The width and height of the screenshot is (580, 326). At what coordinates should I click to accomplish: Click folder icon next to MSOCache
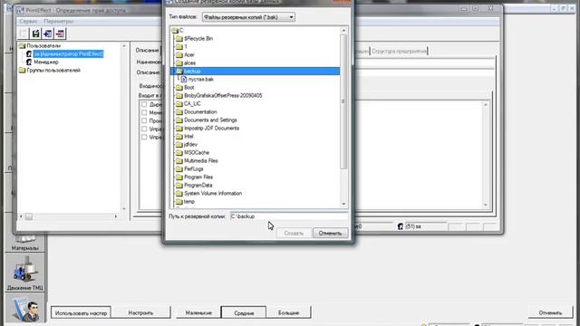(x=179, y=152)
